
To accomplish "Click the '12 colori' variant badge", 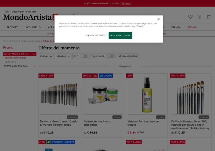I will point(161,117).
